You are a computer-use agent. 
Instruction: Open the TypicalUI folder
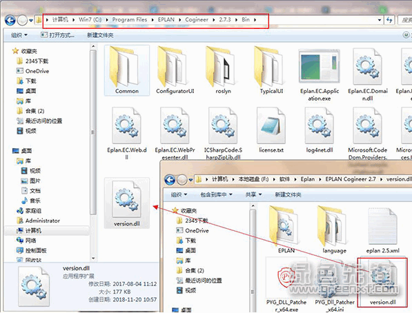pyautogui.click(x=271, y=70)
